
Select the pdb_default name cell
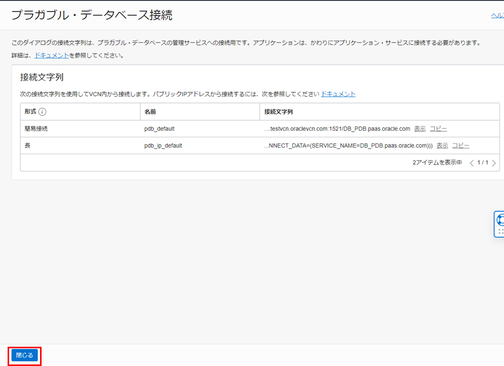(x=159, y=129)
